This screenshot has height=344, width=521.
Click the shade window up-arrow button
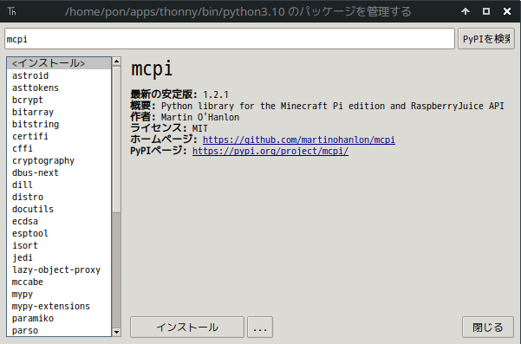tap(466, 11)
